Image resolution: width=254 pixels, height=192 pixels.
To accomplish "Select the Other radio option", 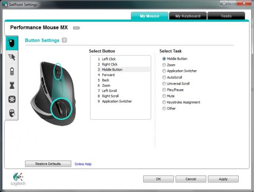I will pyautogui.click(x=164, y=108).
